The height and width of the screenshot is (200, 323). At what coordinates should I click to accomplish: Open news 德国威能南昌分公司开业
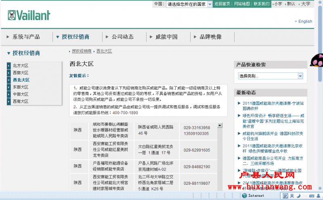pyautogui.click(x=273, y=161)
